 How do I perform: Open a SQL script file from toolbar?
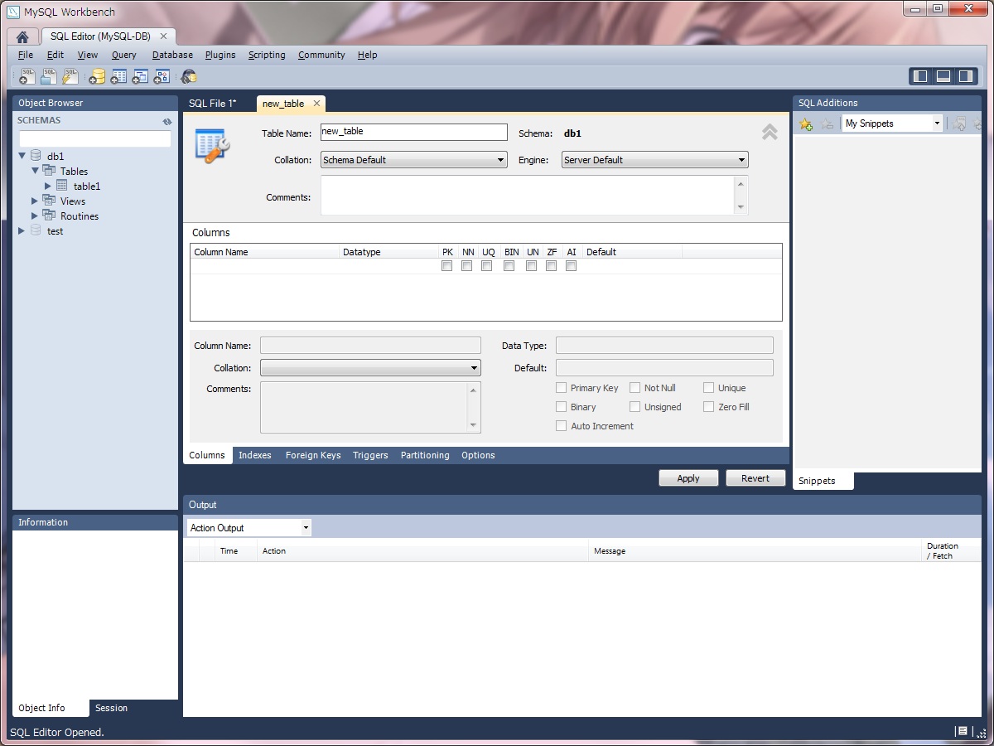(49, 76)
